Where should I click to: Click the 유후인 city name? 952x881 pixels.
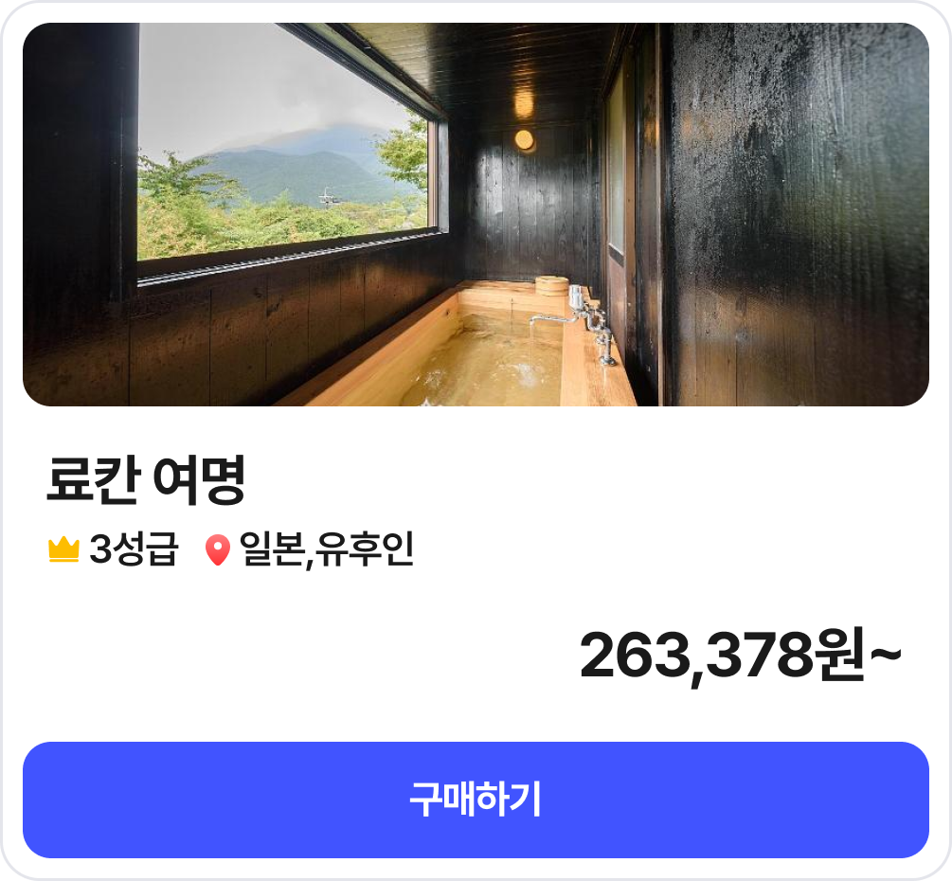365,549
